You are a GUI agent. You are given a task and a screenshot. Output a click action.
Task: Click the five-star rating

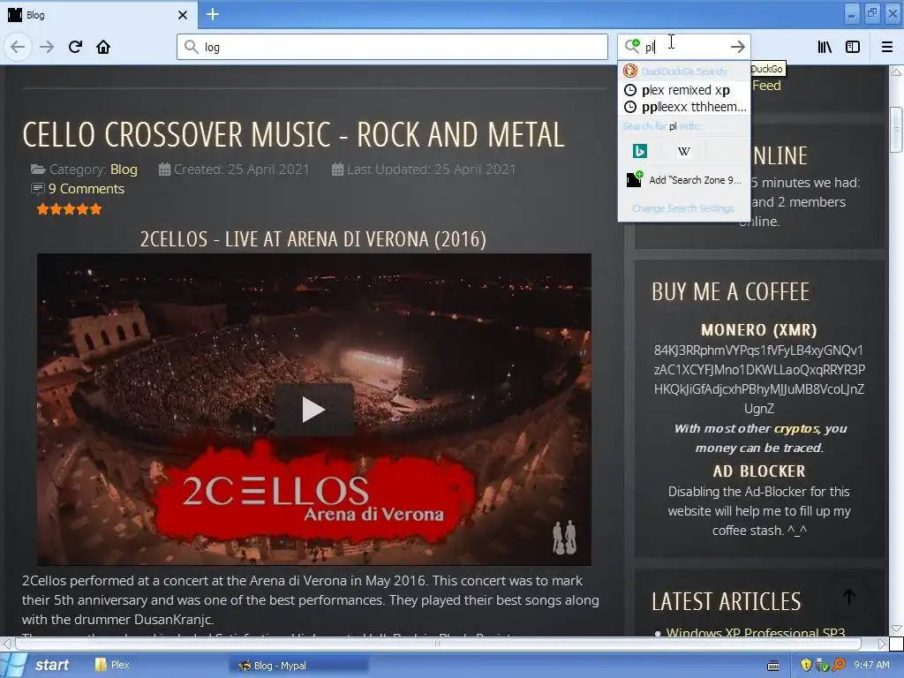(x=69, y=209)
